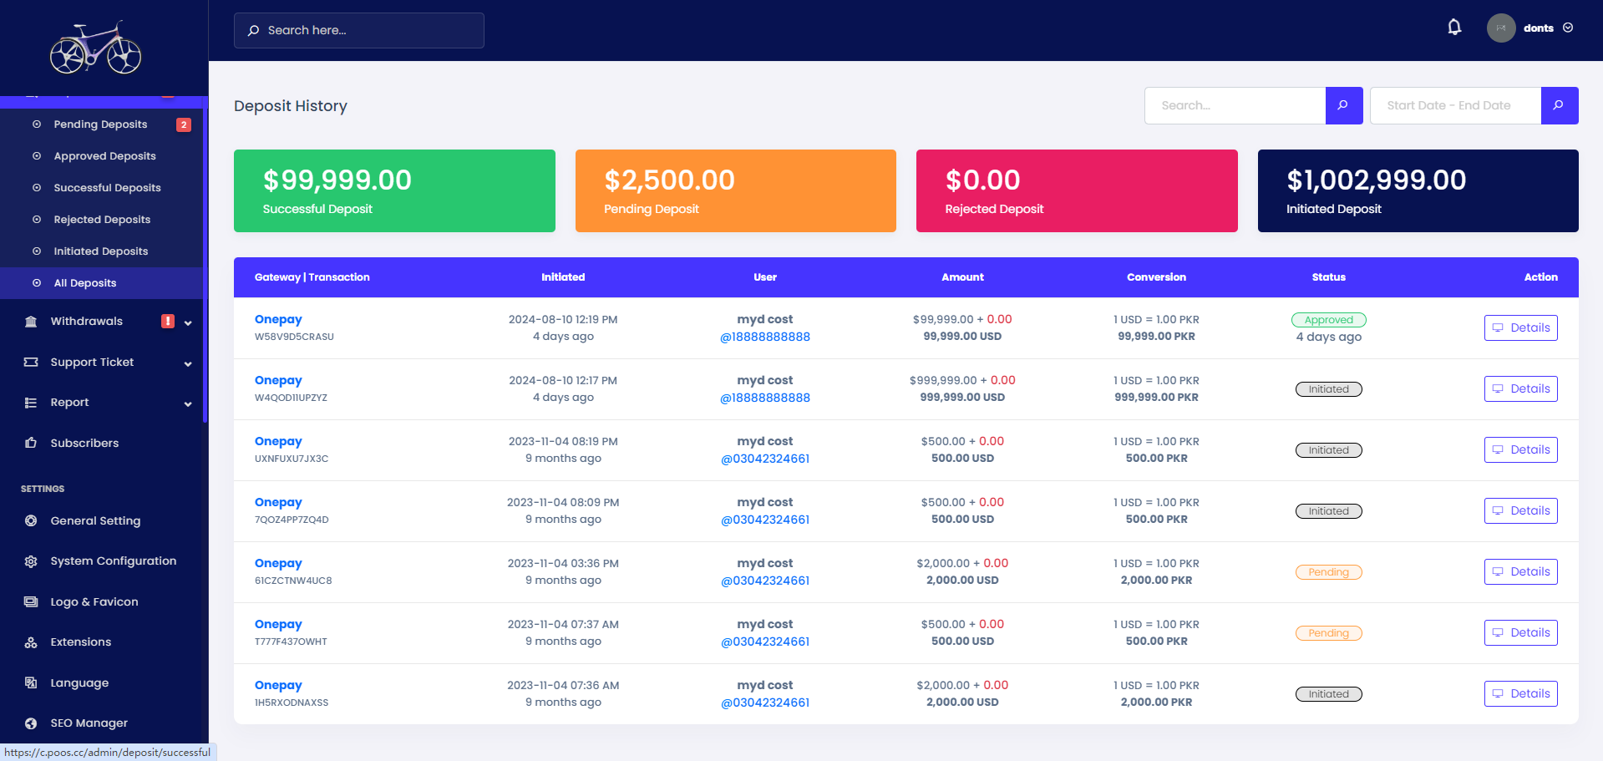The image size is (1603, 761).
Task: Open the notifications bell icon
Action: [1454, 28]
